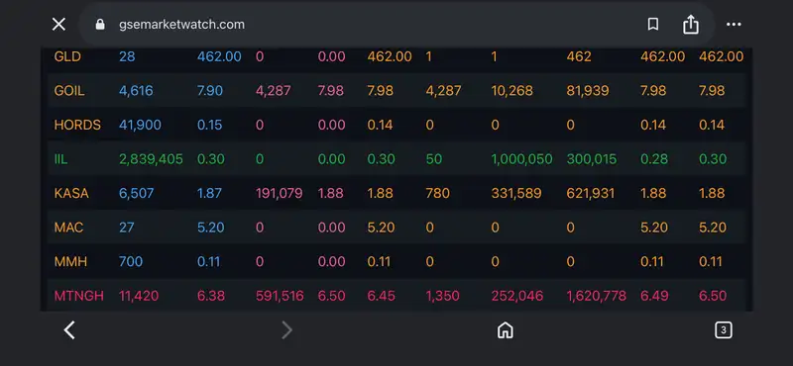Select the GLD ticker symbol
The height and width of the screenshot is (366, 793).
(67, 56)
